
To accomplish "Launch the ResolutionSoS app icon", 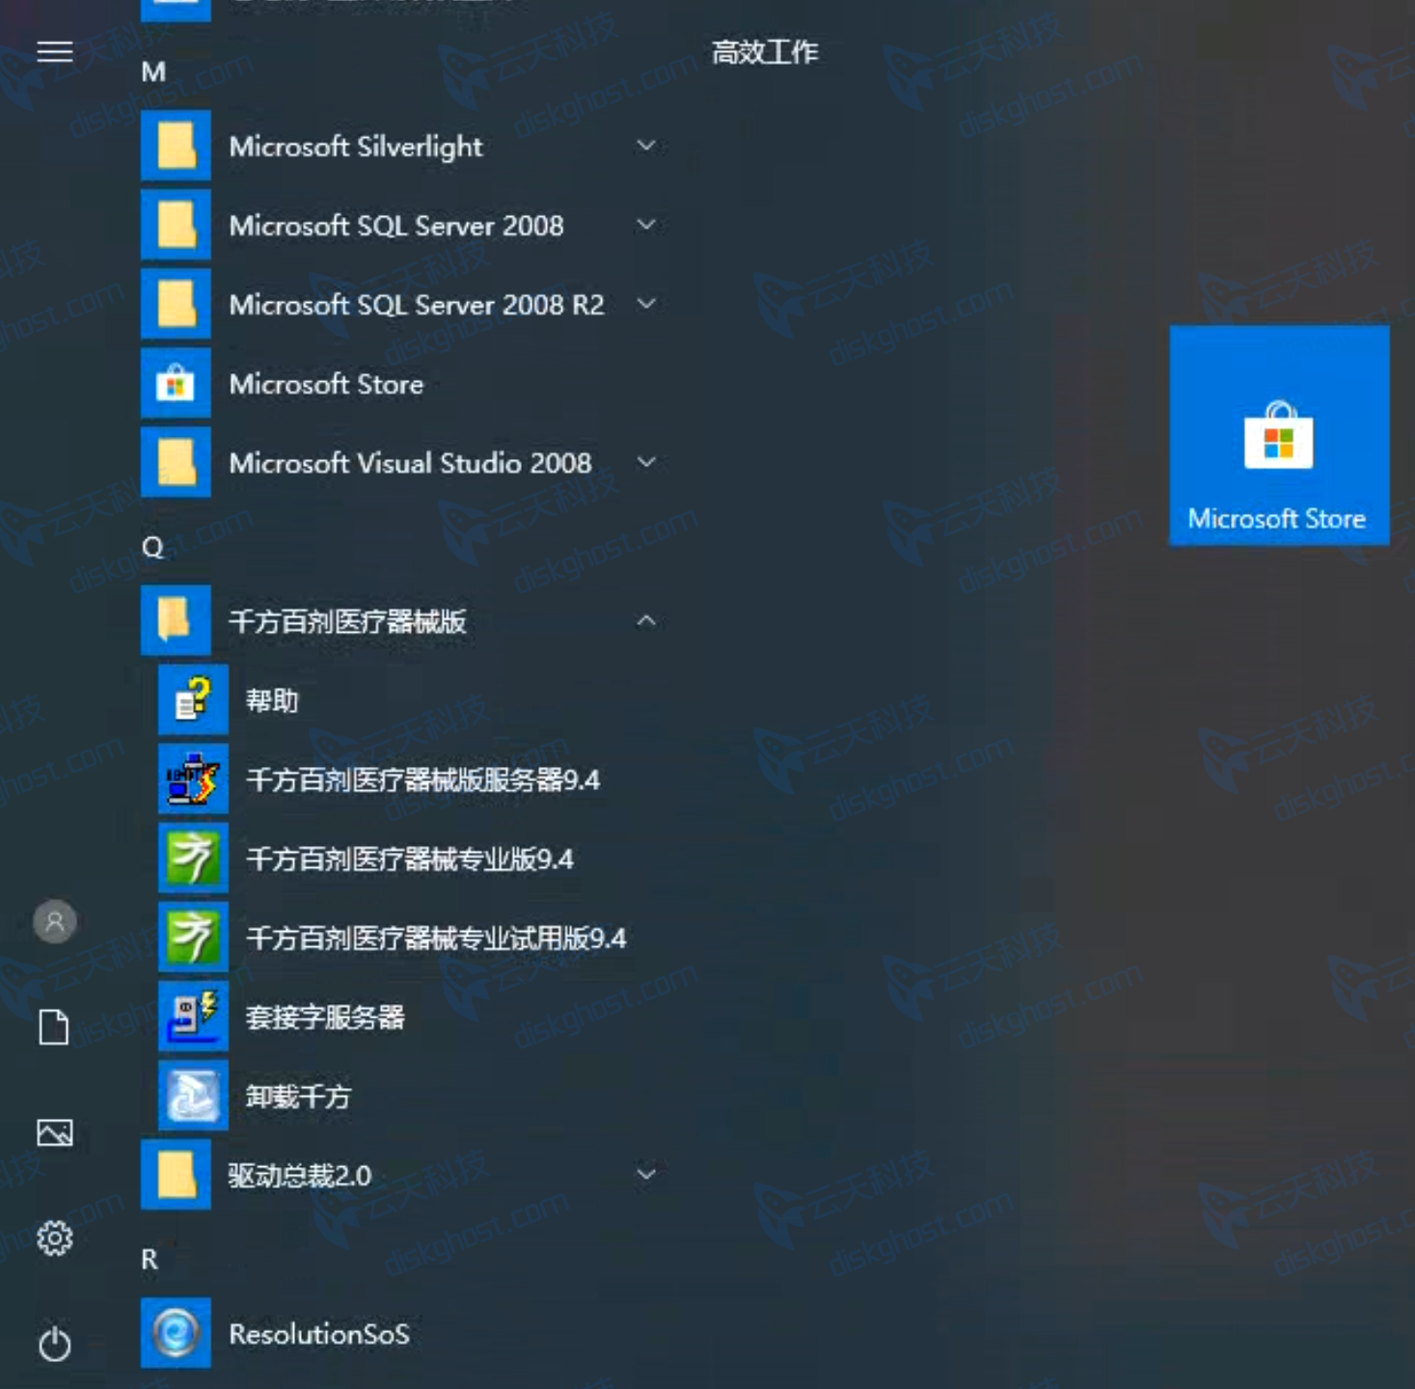I will (x=176, y=1333).
